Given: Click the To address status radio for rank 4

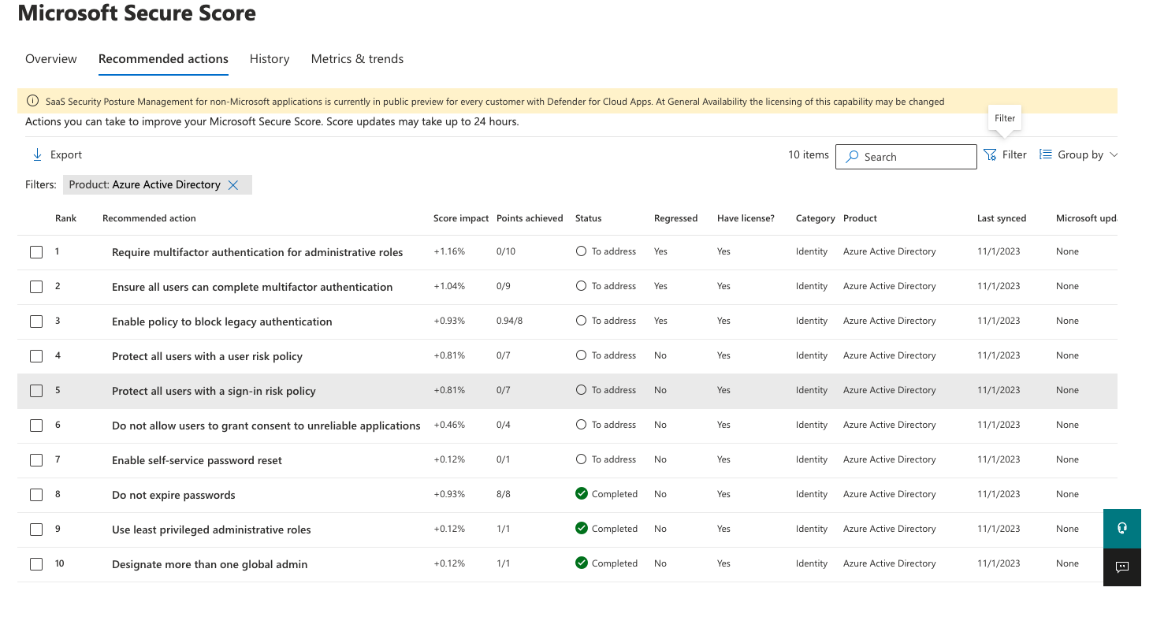Looking at the screenshot, I should (x=582, y=355).
